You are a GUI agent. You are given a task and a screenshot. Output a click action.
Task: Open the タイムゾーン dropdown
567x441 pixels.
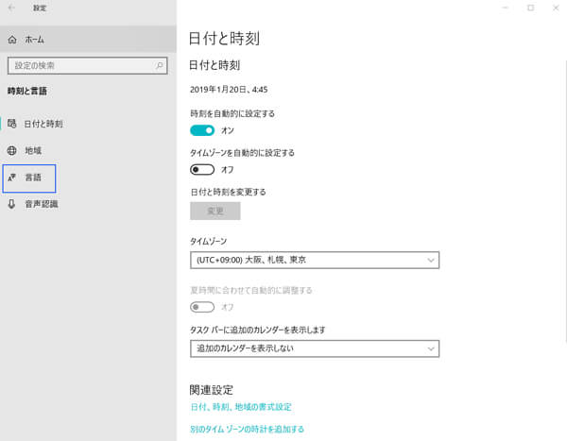point(315,260)
